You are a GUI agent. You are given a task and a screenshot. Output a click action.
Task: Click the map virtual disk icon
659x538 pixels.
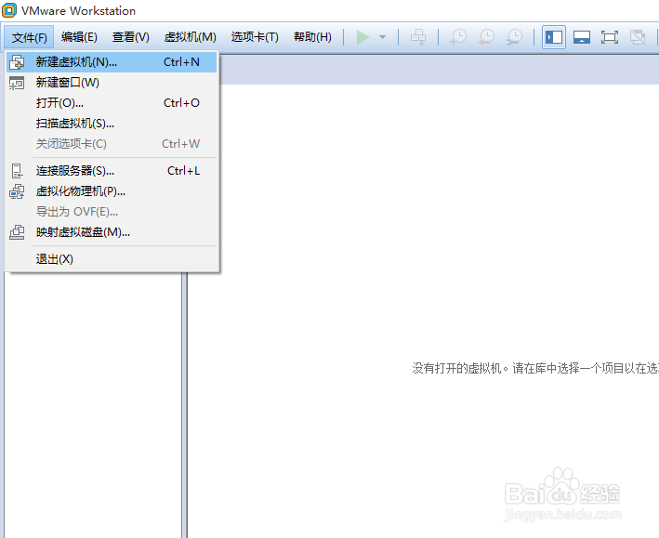17,232
